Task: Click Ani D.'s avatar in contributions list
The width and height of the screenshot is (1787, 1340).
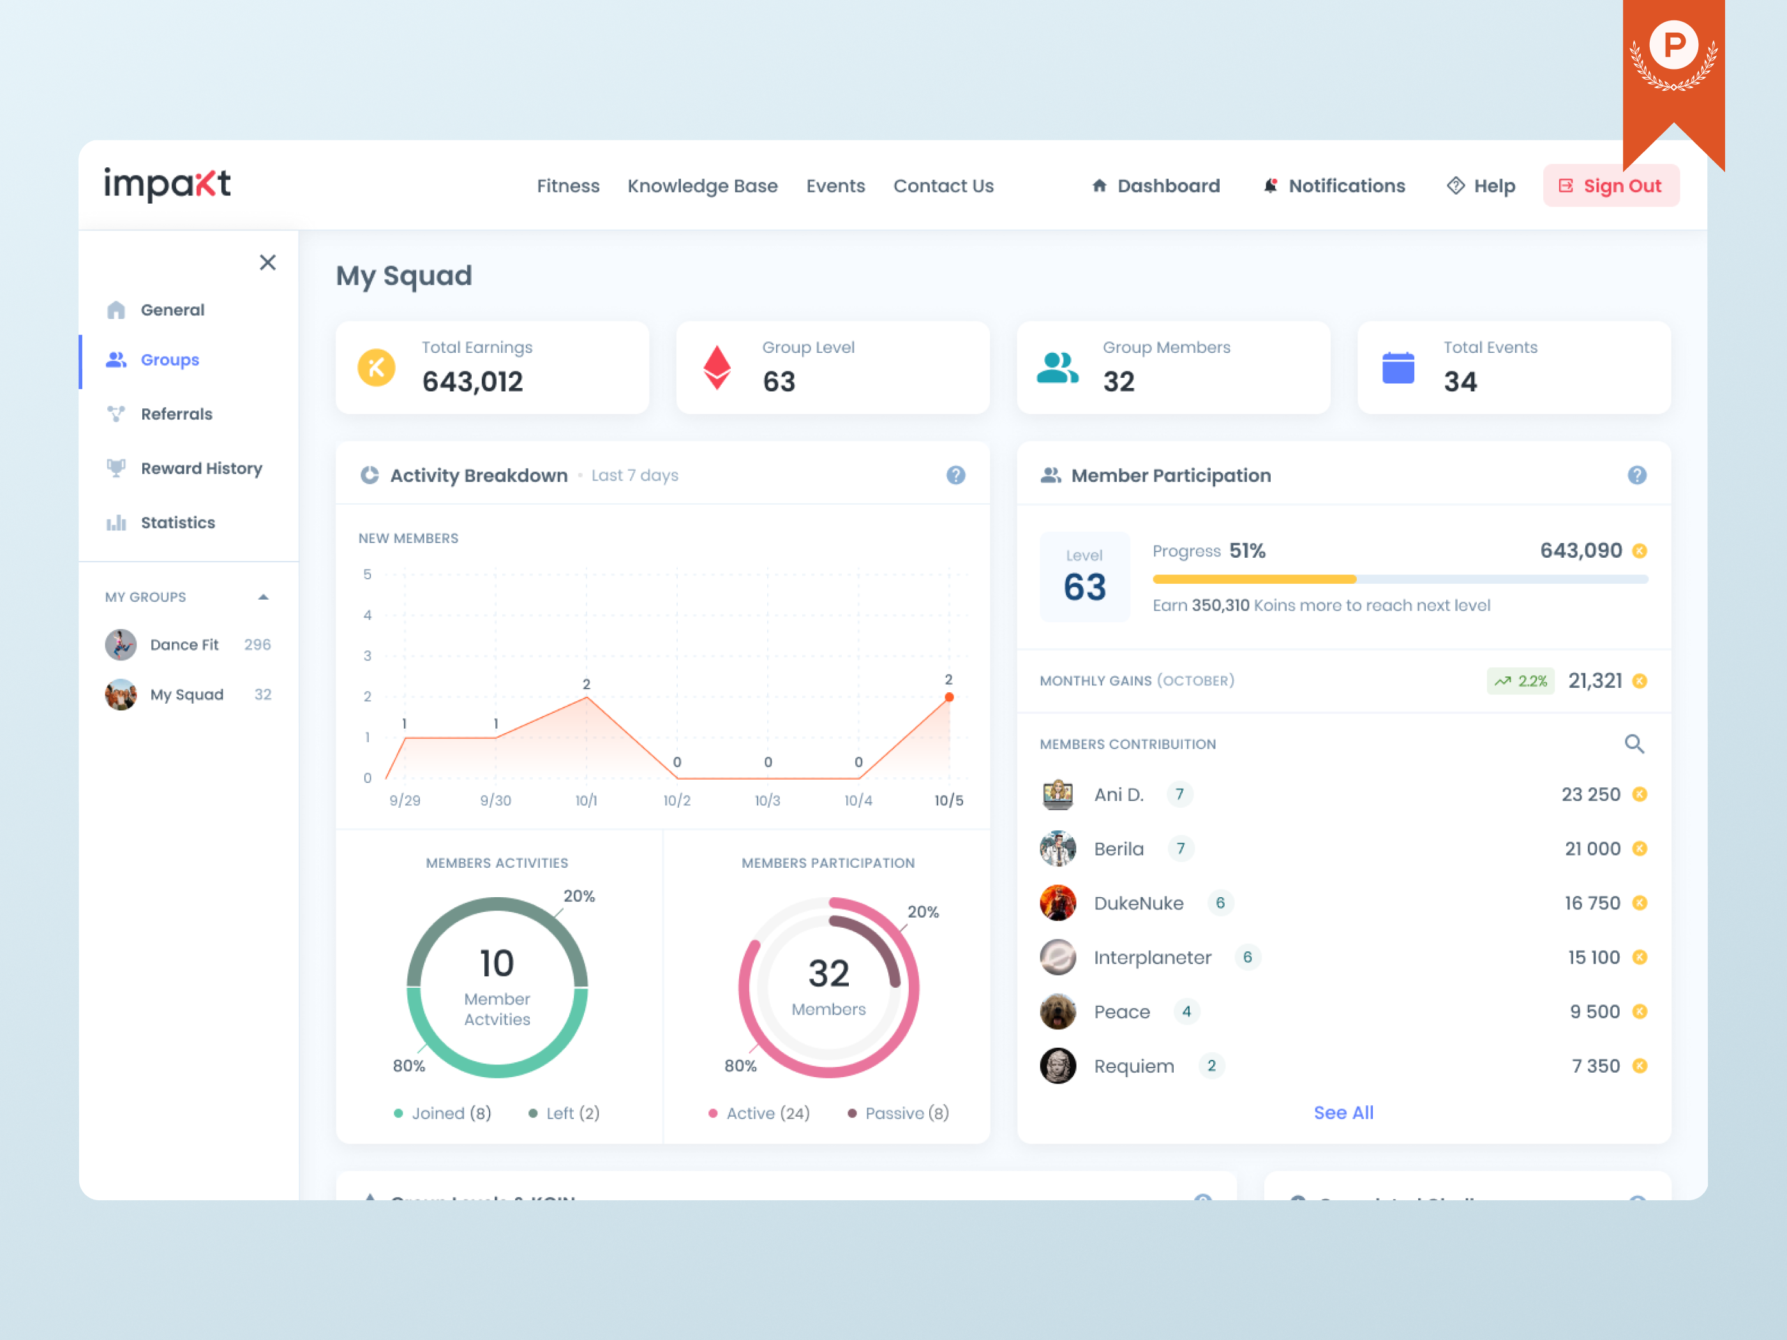Action: 1058,794
